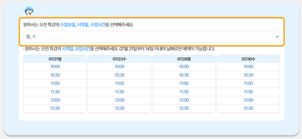
Task: Select 10:00 under 07/30수
Action: tap(248, 67)
